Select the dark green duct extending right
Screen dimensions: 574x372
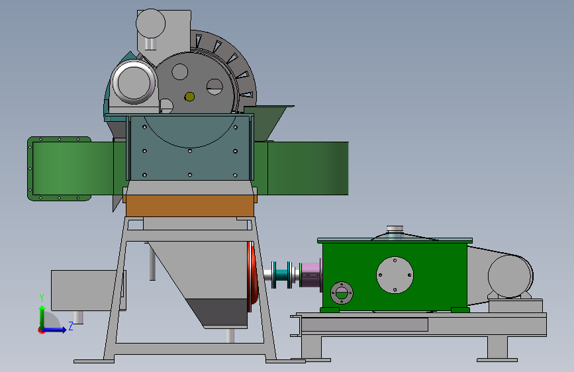coord(307,168)
